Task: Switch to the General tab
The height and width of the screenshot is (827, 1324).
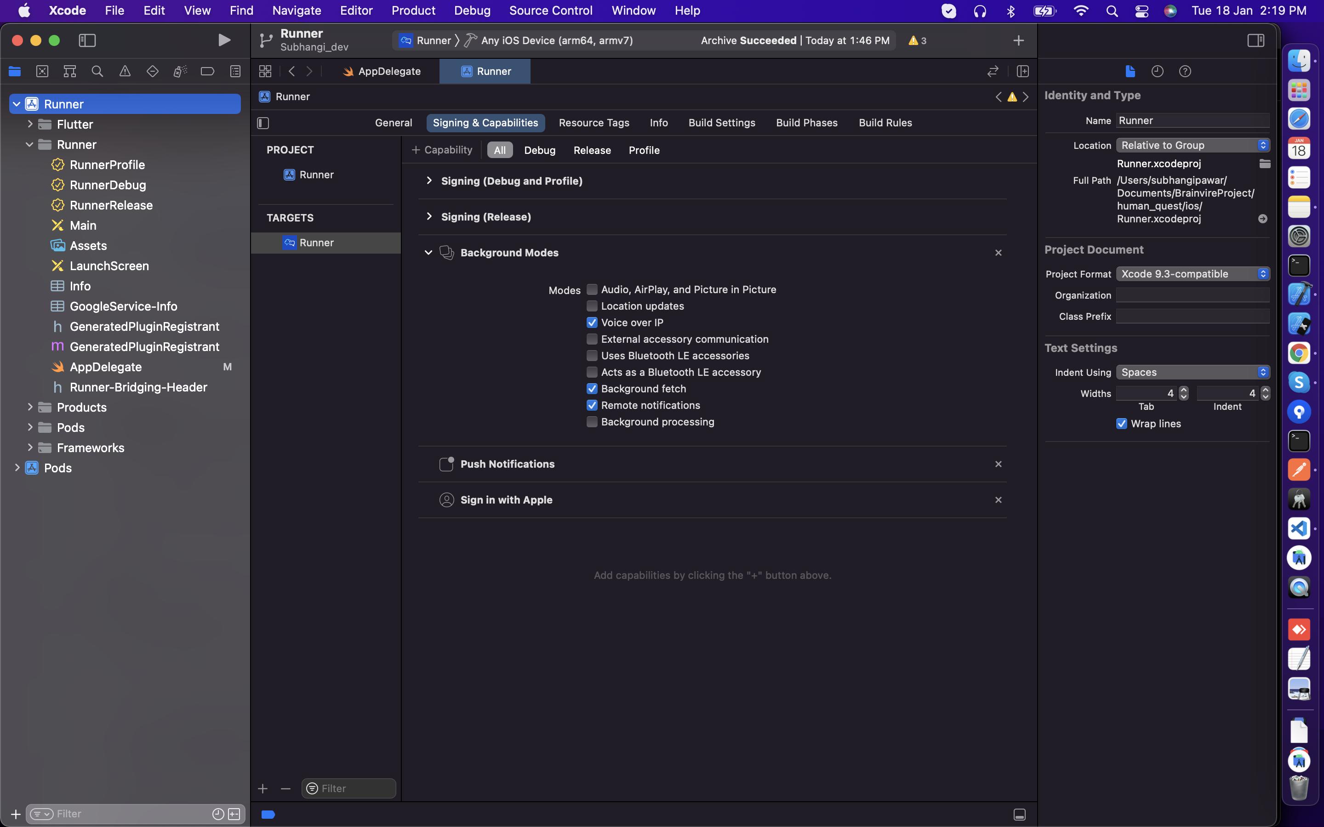Action: point(394,123)
